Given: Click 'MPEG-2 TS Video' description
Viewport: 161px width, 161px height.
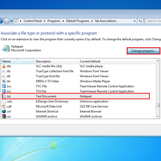Looking at the screenshot, I should [x=47, y=81].
